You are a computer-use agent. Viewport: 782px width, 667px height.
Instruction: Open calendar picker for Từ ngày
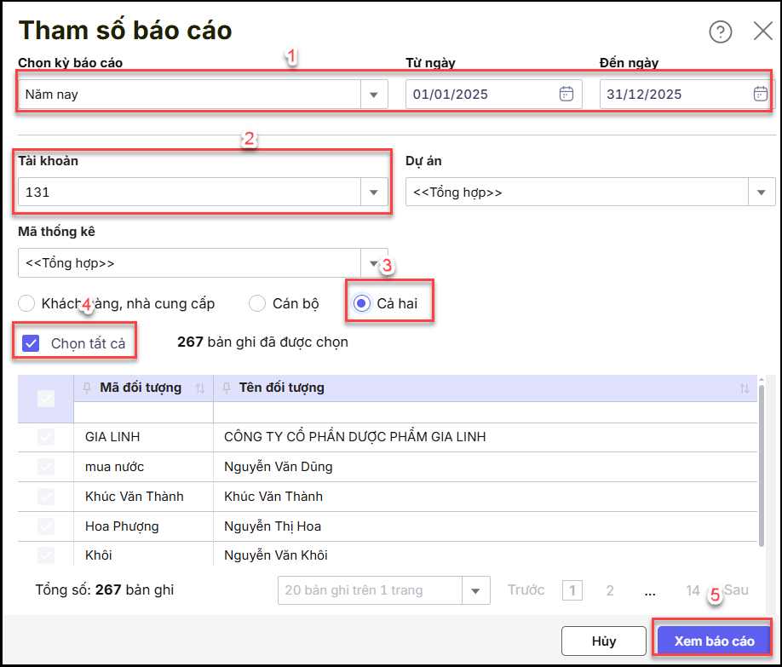[x=566, y=95]
